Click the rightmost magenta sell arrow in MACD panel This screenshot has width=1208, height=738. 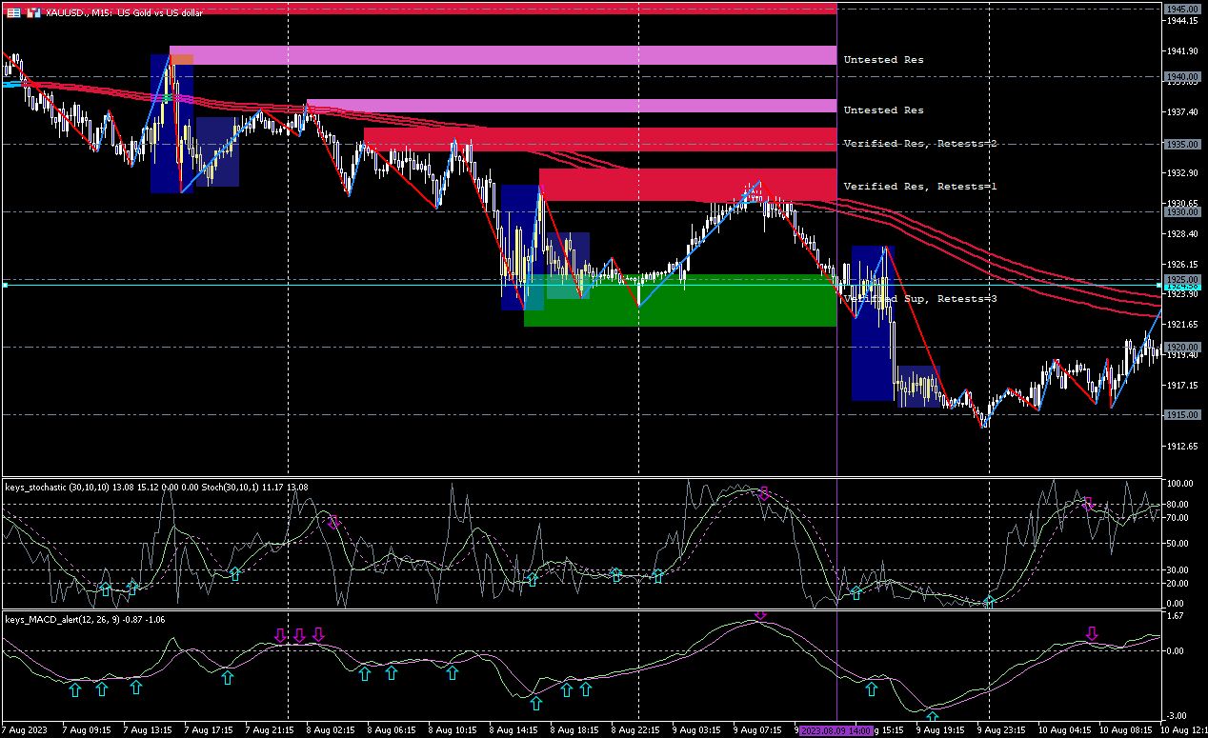[x=1092, y=633]
